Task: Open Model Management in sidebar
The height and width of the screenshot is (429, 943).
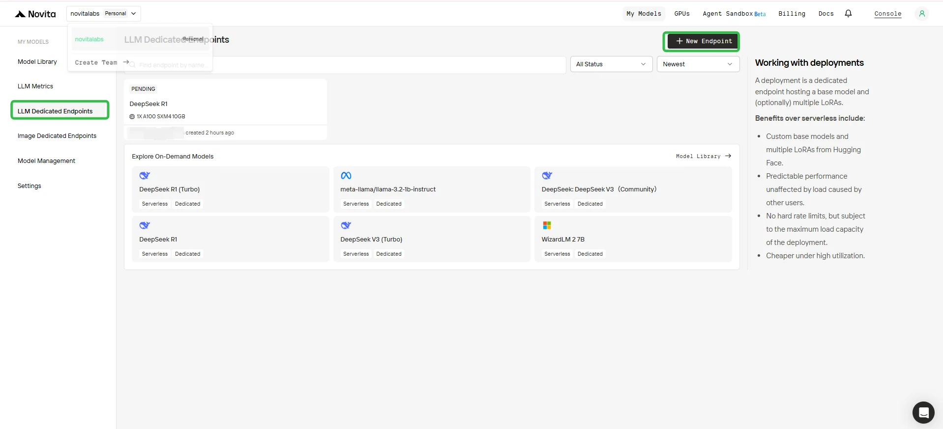Action: (x=46, y=161)
